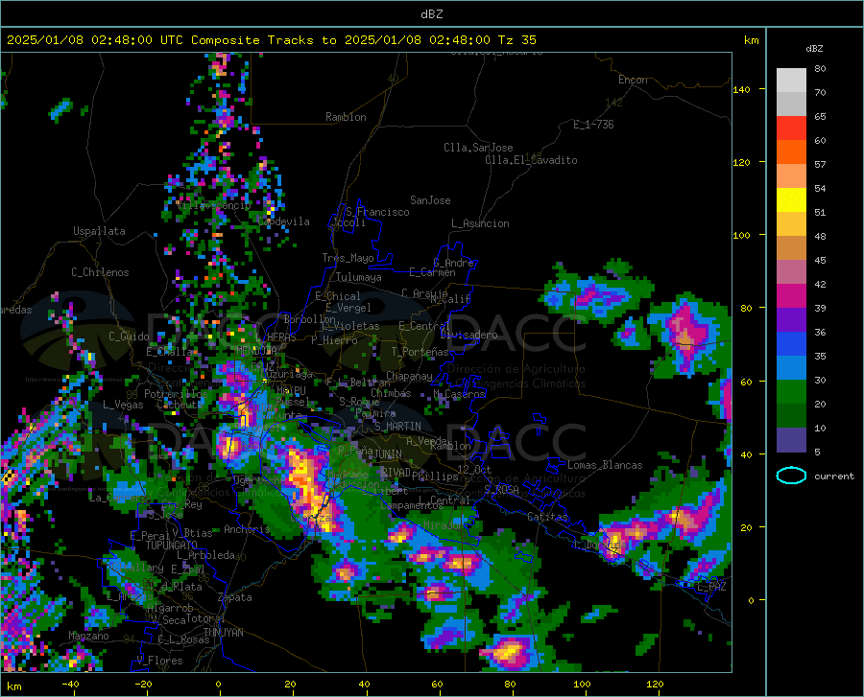Click the 'Uspallata' map label
This screenshot has width=864, height=697.
pyautogui.click(x=99, y=231)
